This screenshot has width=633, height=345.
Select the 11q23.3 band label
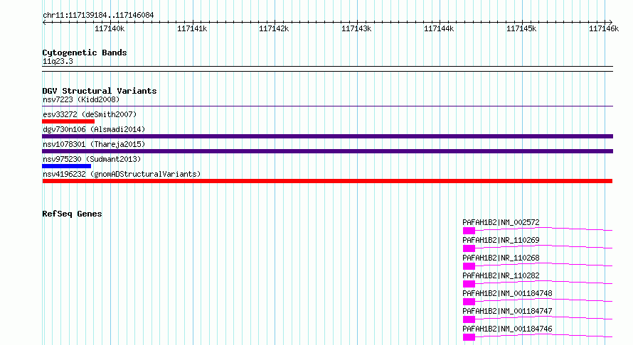coord(58,62)
